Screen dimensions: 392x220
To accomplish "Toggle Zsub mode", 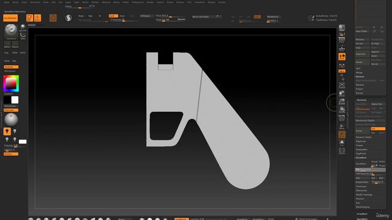I will 122,16.
